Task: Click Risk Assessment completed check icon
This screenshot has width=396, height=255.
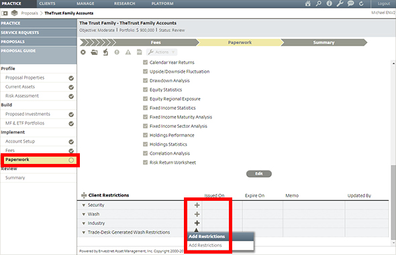Action: [71, 96]
